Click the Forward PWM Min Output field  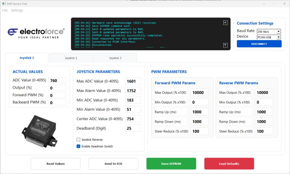tap(200, 102)
